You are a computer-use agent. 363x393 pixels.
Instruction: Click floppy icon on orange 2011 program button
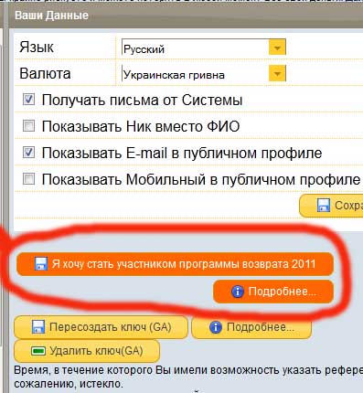41,264
